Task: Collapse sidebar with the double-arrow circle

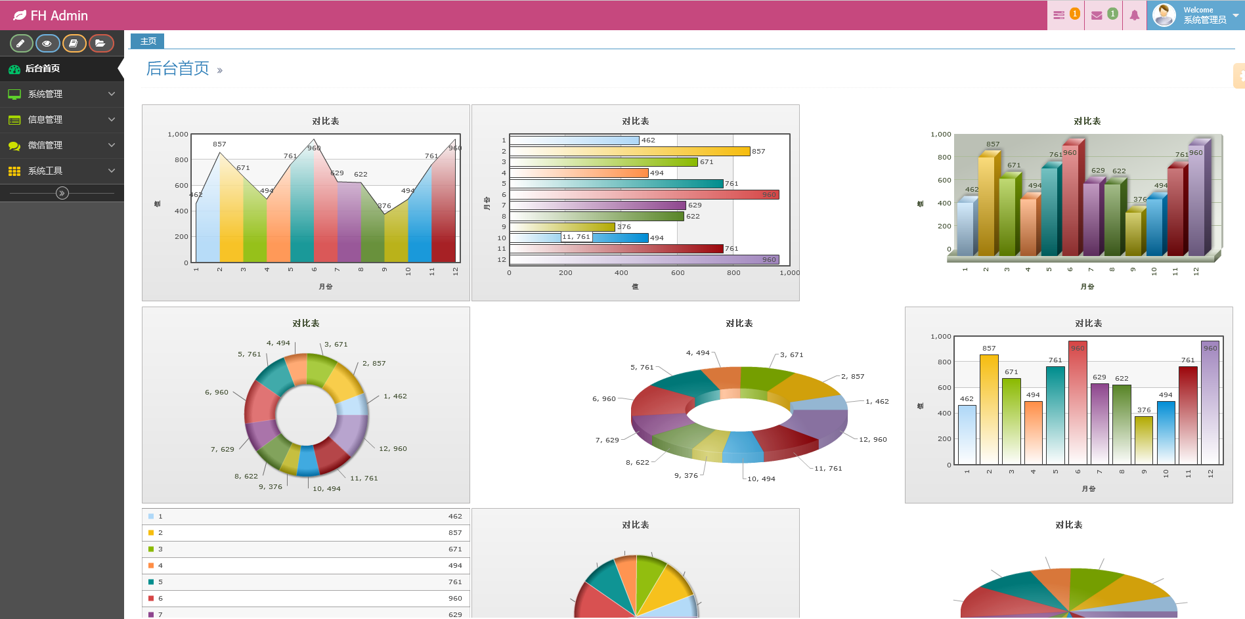Action: pyautogui.click(x=62, y=193)
